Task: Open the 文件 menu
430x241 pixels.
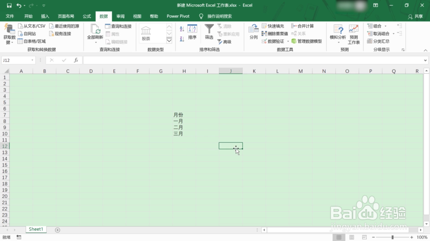Action: [10, 16]
